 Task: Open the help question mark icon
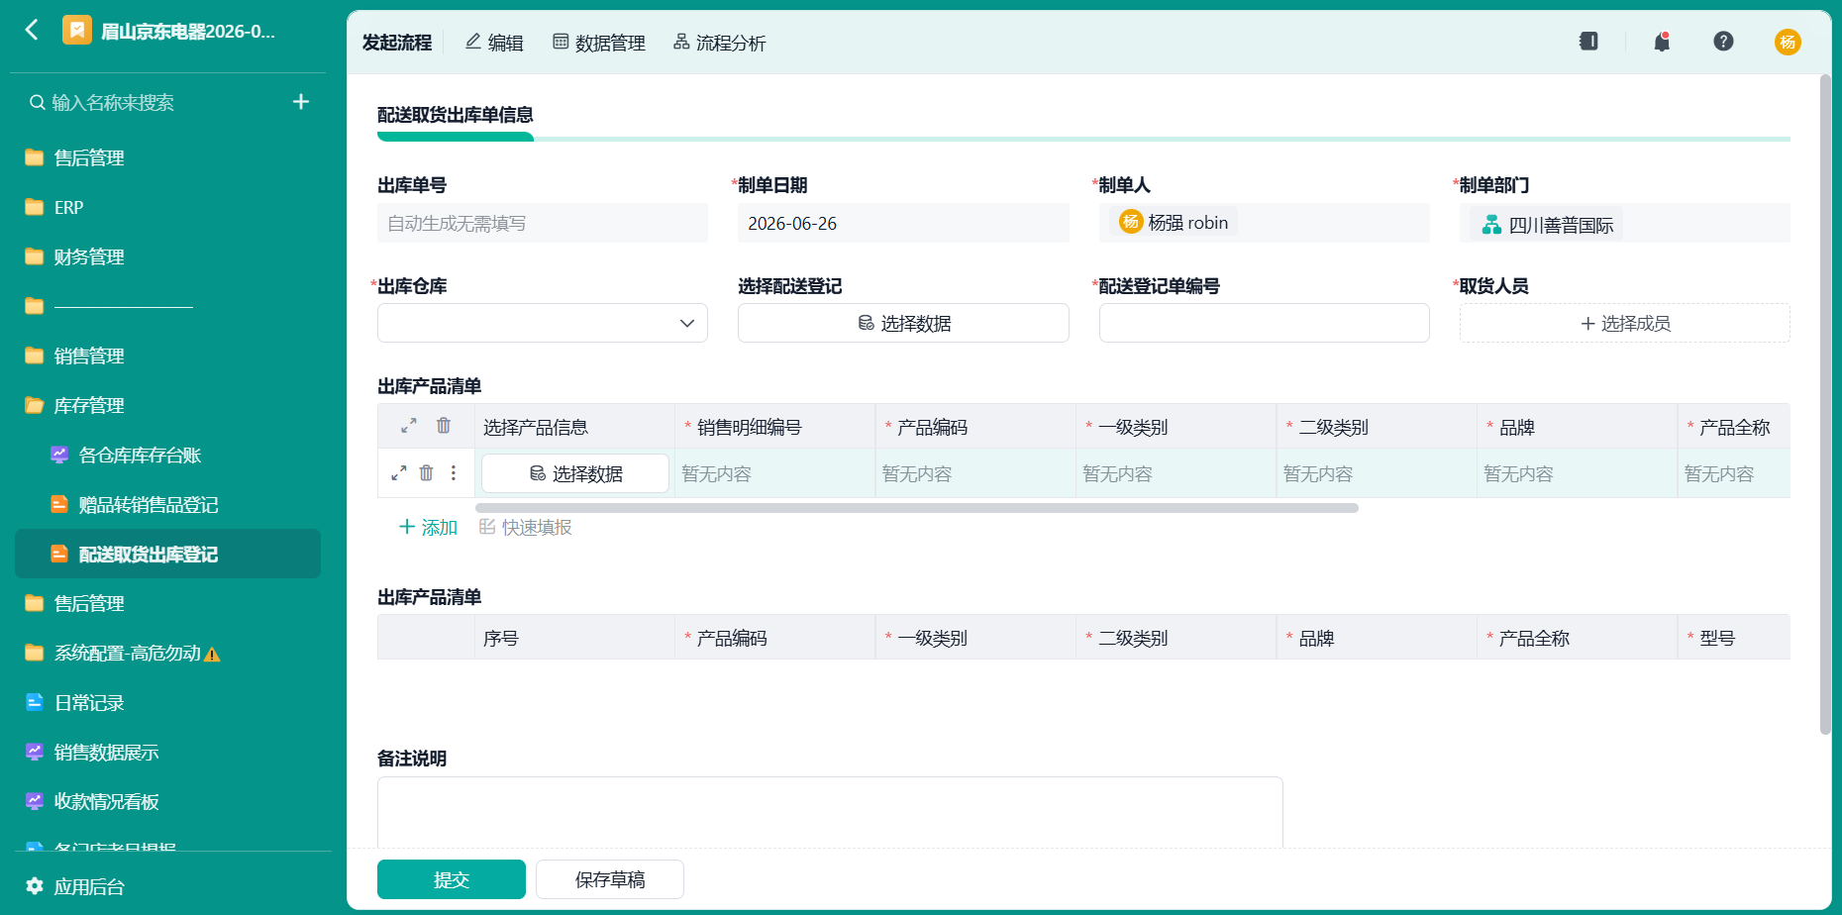(1723, 42)
